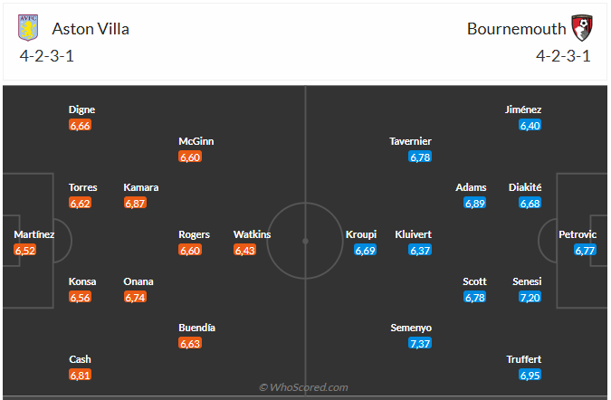
Task: Select Digne's player name
Action: (x=81, y=110)
